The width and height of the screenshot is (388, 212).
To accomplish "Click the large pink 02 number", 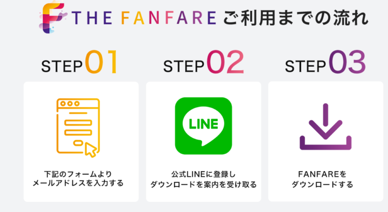I will click(x=225, y=62).
